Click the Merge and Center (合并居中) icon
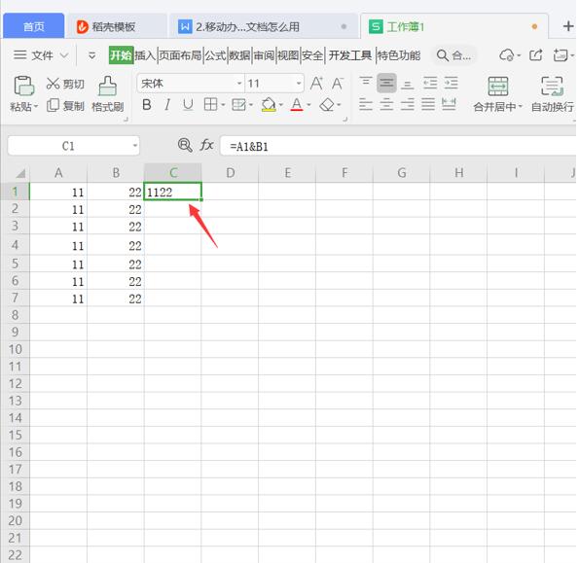 pos(498,87)
